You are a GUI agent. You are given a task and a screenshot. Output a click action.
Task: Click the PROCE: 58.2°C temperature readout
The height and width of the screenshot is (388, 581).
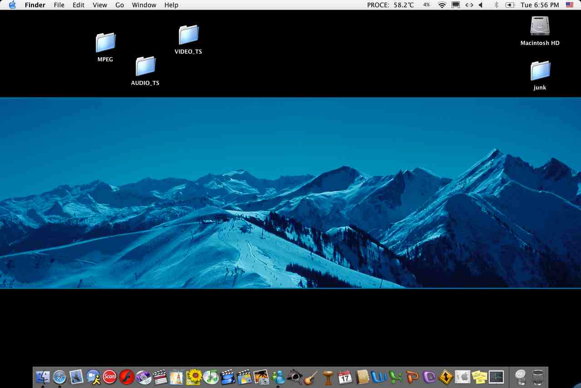coord(391,5)
